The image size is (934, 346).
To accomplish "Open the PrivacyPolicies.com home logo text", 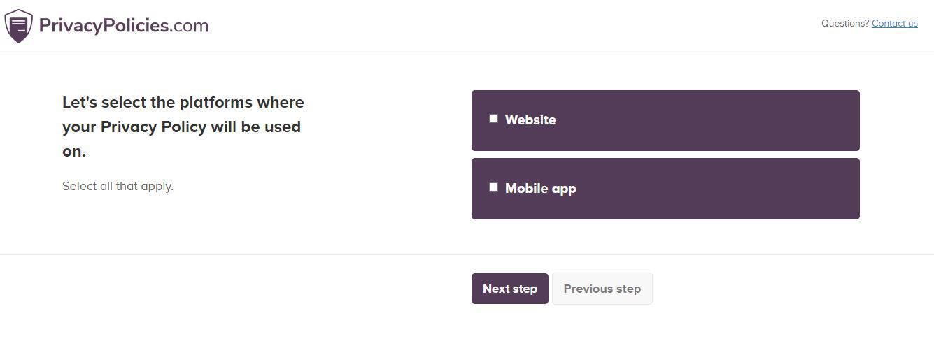I will 124,26.
